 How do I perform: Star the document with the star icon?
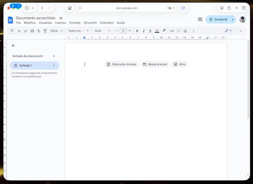point(61,18)
